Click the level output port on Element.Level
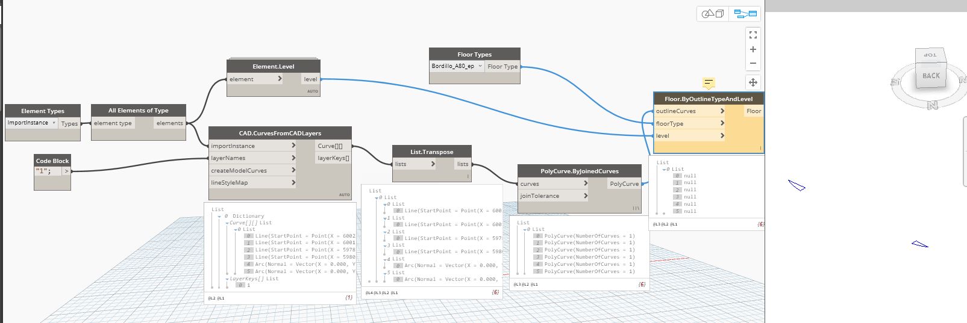Image resolution: width=967 pixels, height=323 pixels. click(x=310, y=79)
